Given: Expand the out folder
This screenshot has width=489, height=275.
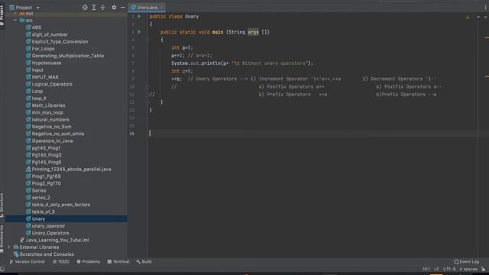Looking at the screenshot, I should tap(15, 14).
